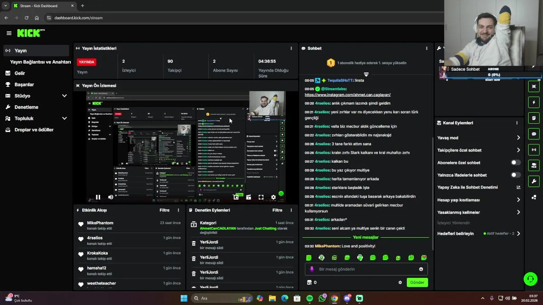Focus the Bir mesaj gönderin field

[366, 269]
